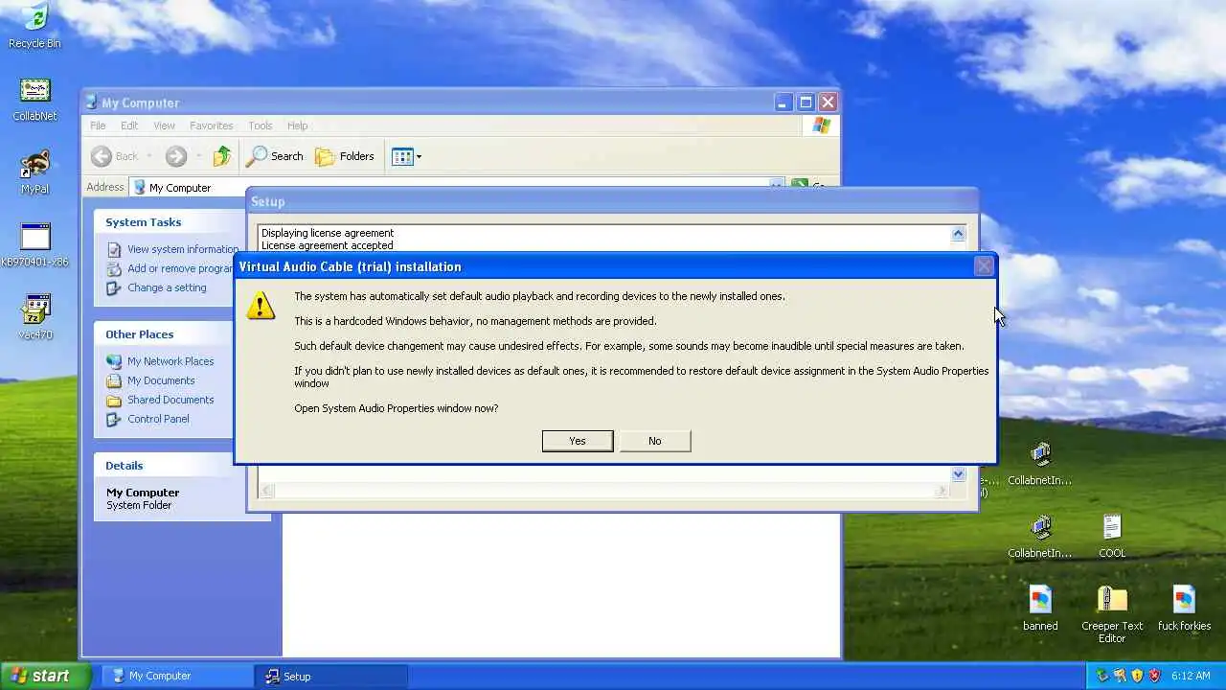Open My Documents in Other Places
The height and width of the screenshot is (690, 1226).
pos(161,380)
